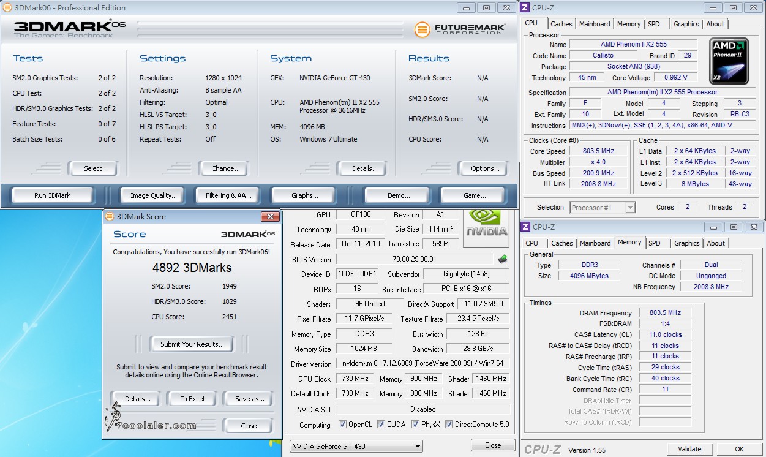Click the "4892 3DMarks" score text
Image resolution: width=766 pixels, height=457 pixels.
click(x=192, y=268)
